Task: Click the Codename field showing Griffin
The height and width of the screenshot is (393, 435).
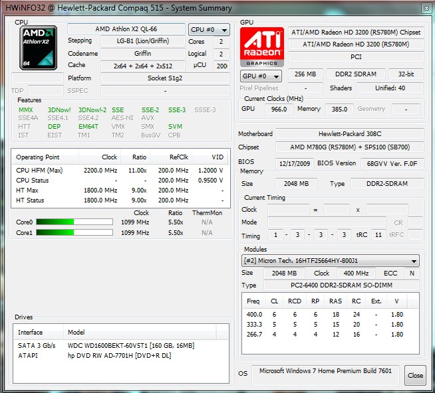Action: tap(143, 54)
